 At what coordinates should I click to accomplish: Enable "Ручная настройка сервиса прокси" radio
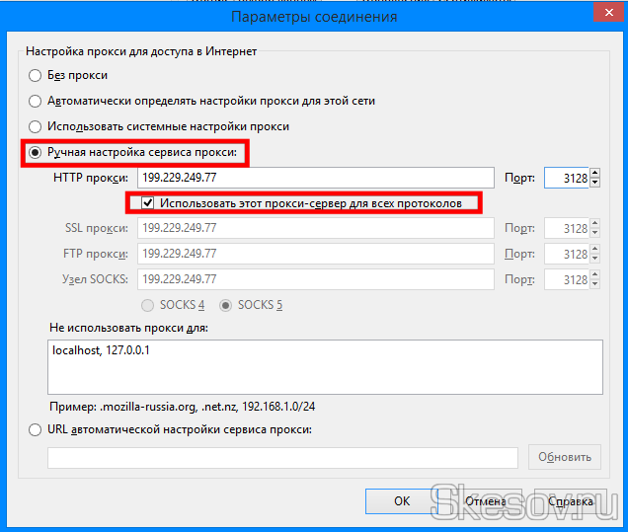point(36,153)
